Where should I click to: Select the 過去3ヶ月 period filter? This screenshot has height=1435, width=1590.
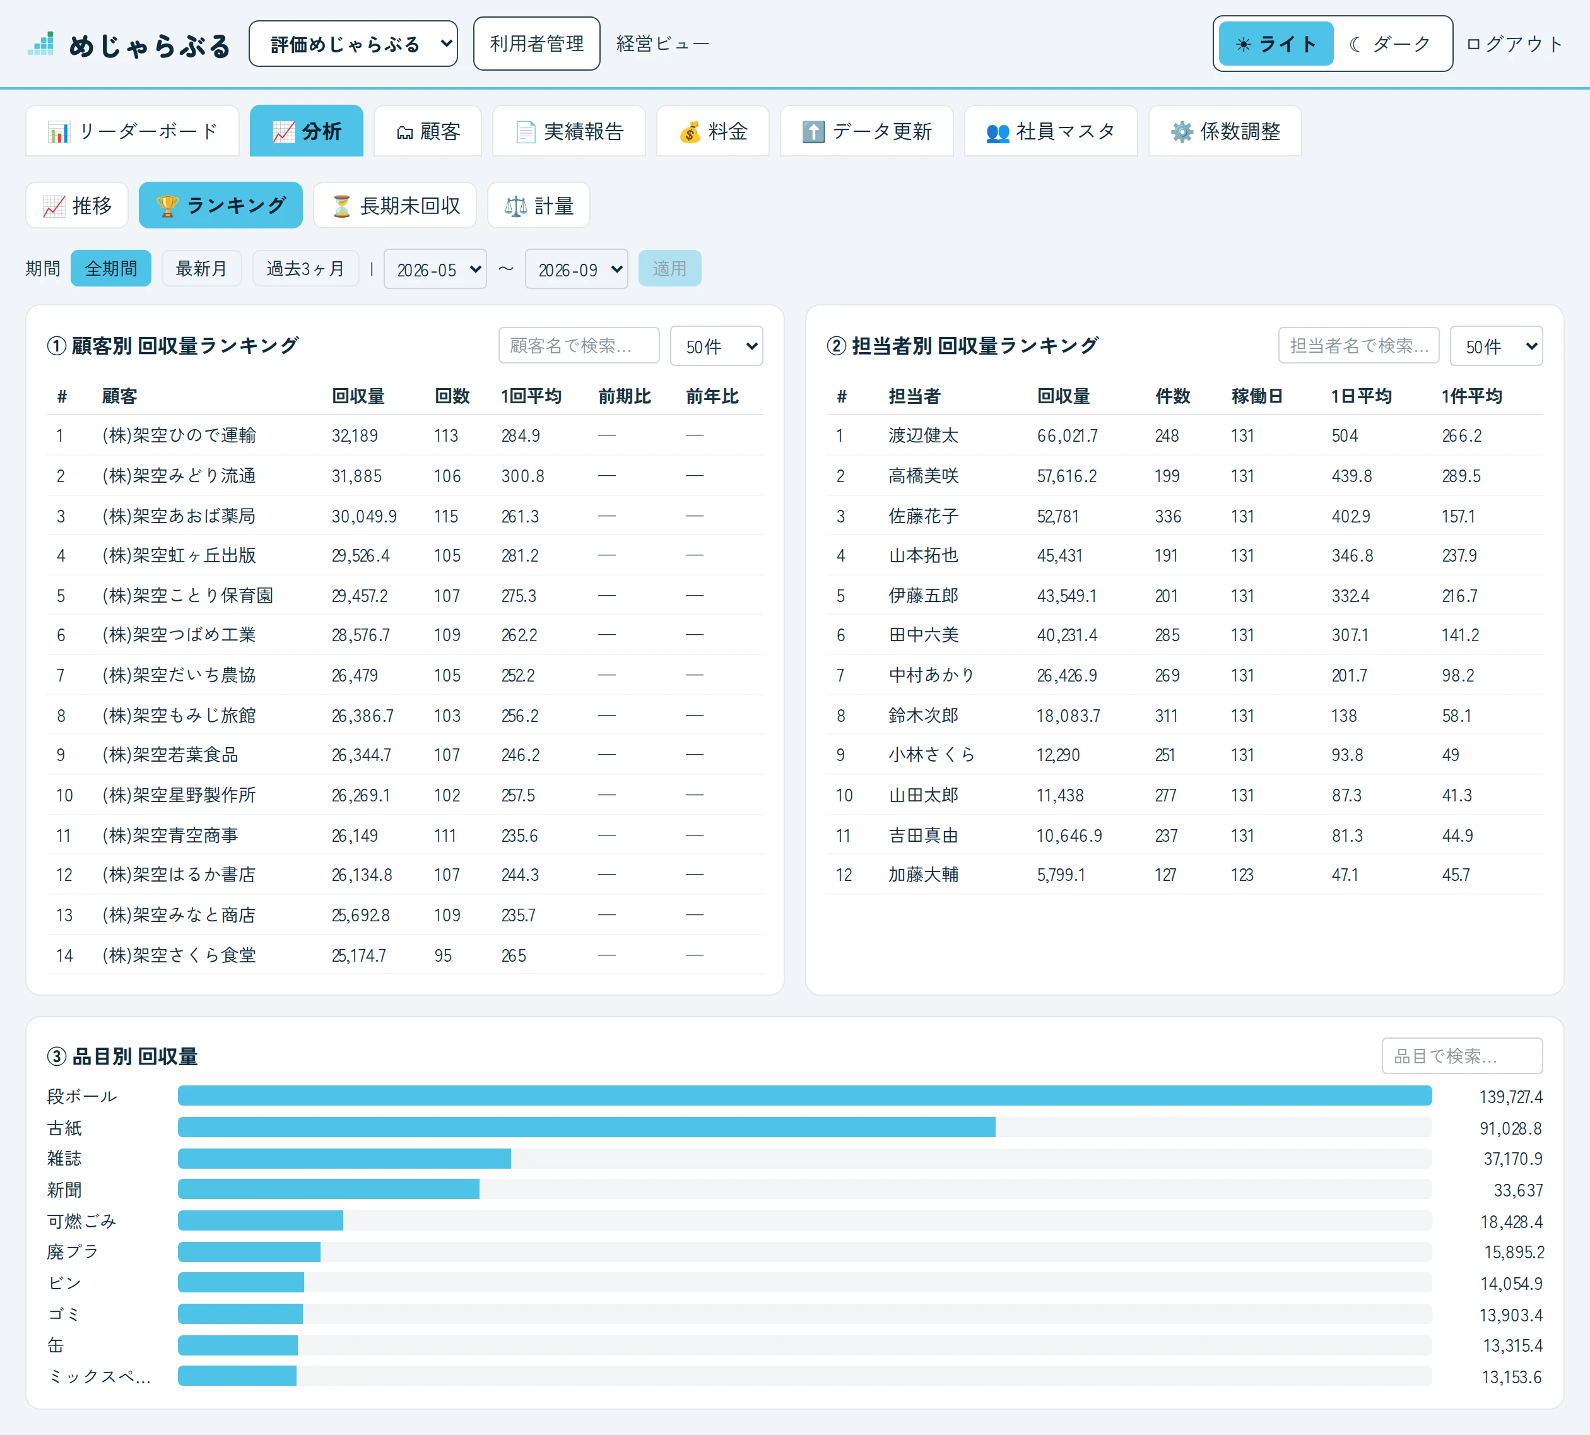point(305,269)
